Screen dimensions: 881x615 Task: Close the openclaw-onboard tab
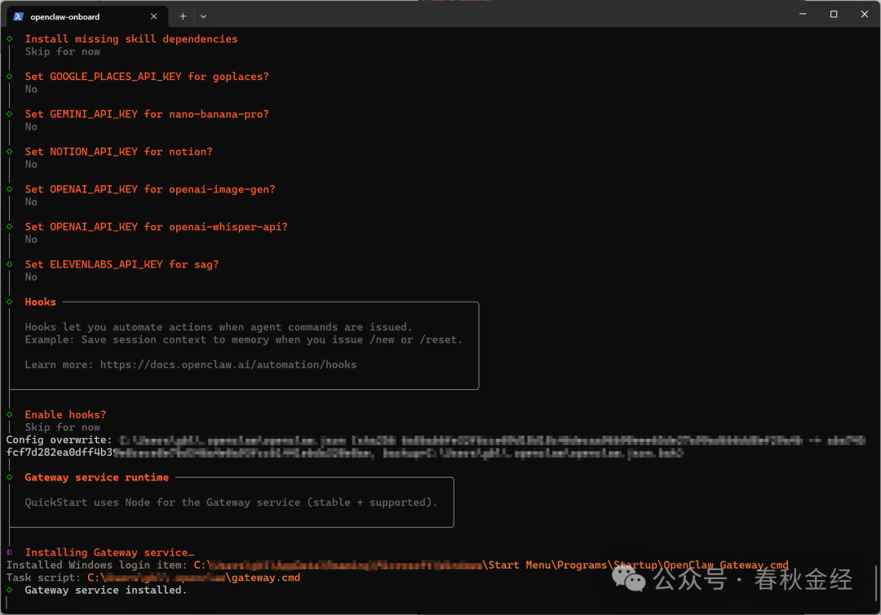point(154,15)
